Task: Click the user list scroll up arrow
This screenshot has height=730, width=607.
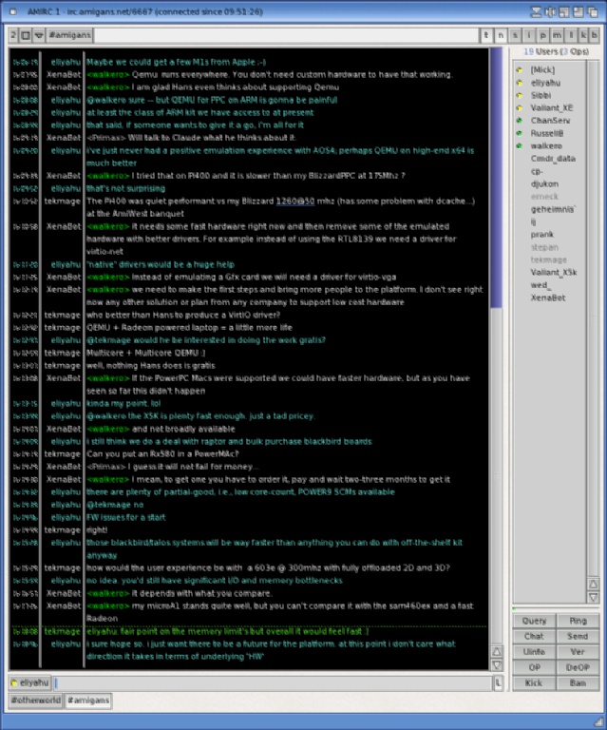Action: [x=593, y=584]
